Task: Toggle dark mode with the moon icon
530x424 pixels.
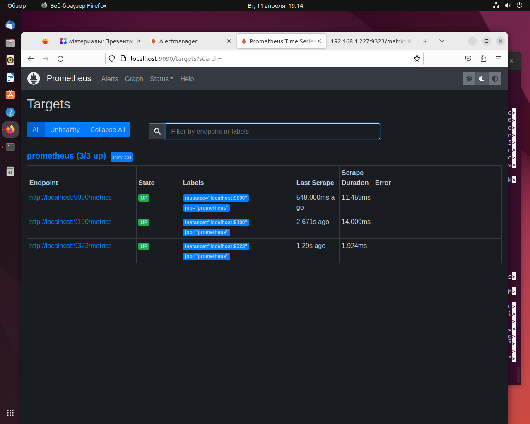Action: pyautogui.click(x=482, y=79)
